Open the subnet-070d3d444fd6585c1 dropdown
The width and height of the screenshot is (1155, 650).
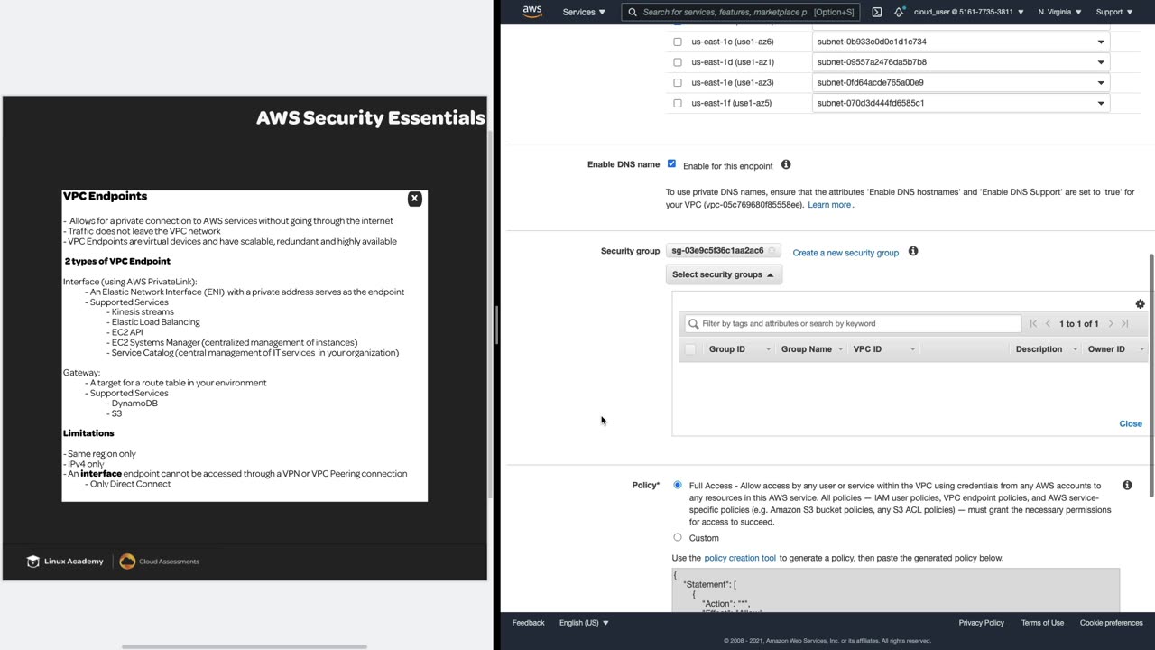961,103
